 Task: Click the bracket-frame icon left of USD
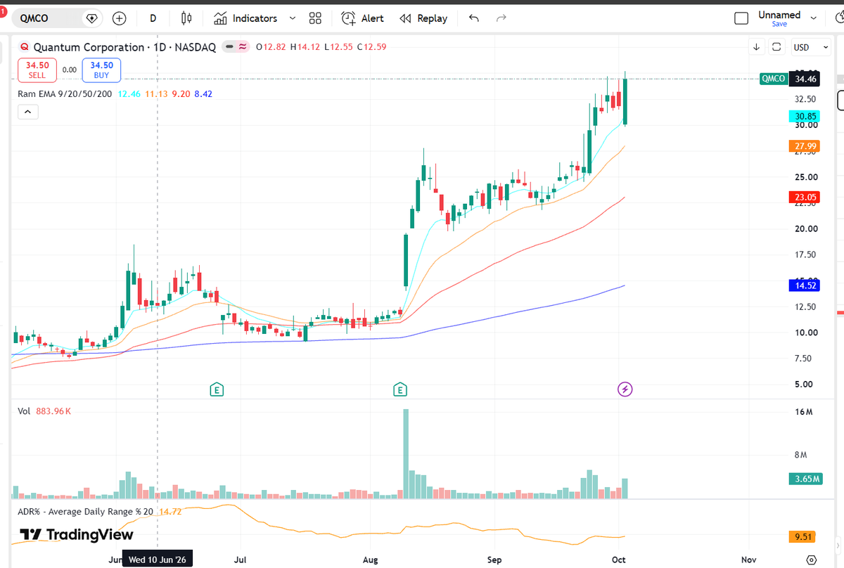776,47
